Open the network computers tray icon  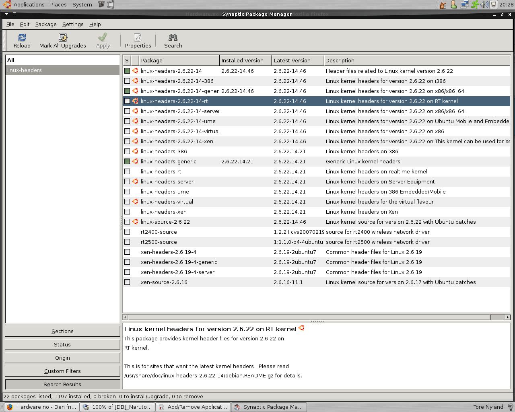tap(464, 5)
